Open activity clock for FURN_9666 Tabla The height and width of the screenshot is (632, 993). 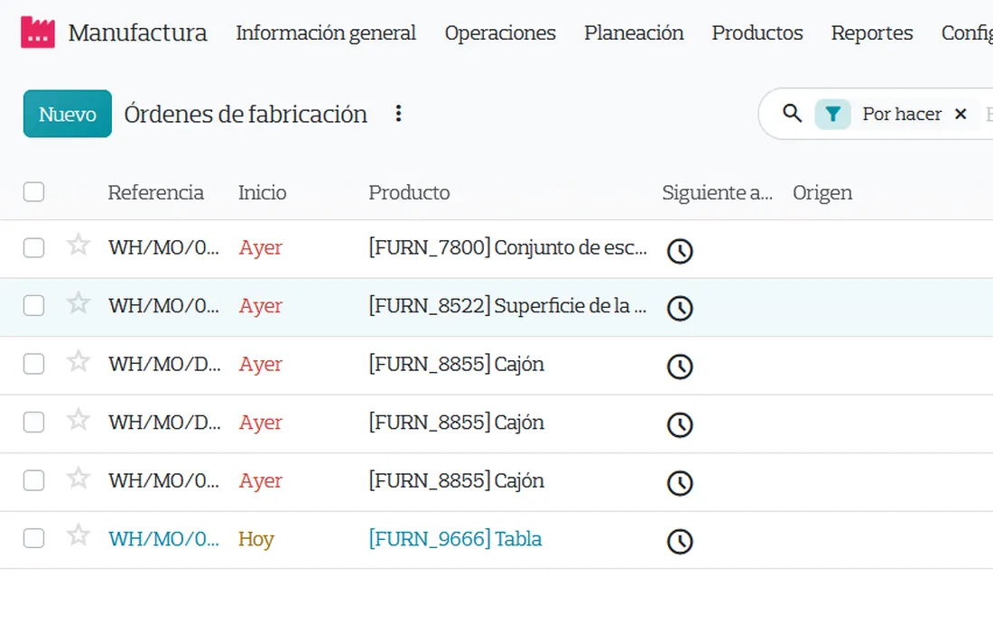pos(680,542)
